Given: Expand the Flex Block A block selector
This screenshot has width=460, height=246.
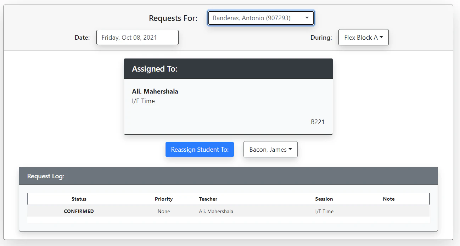Looking at the screenshot, I should coord(363,37).
